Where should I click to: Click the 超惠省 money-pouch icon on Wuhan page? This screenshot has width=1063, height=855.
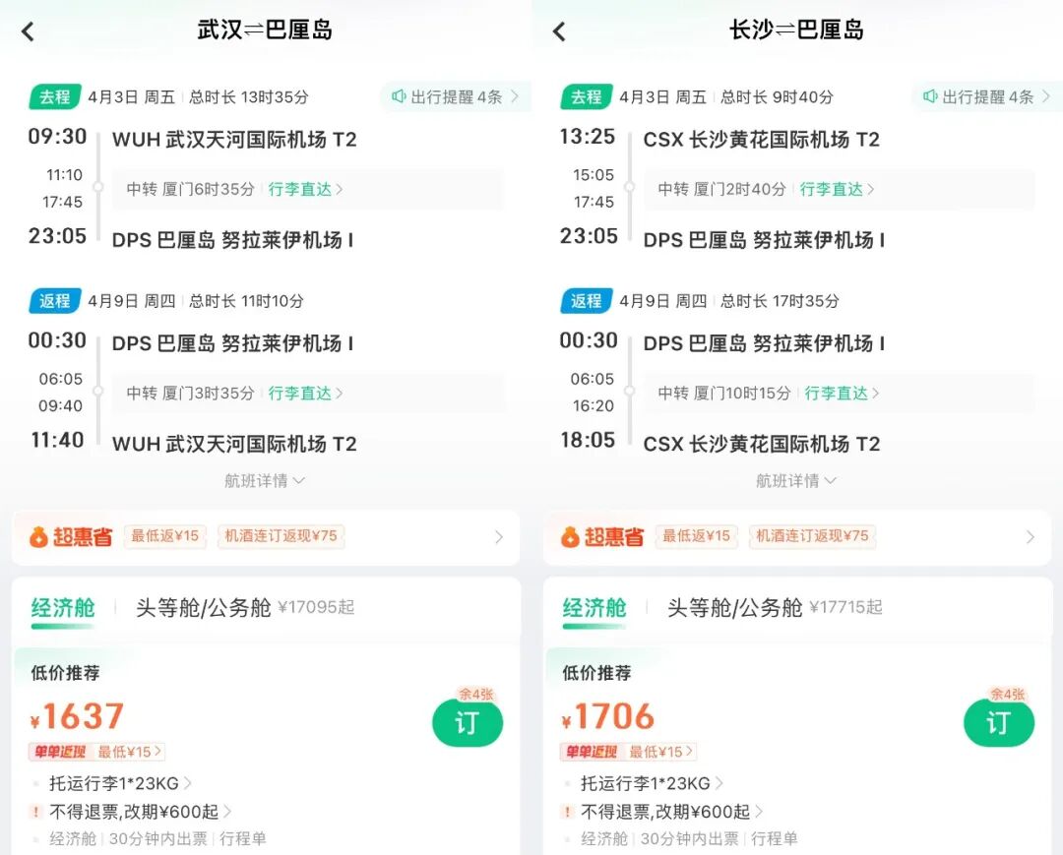(40, 537)
